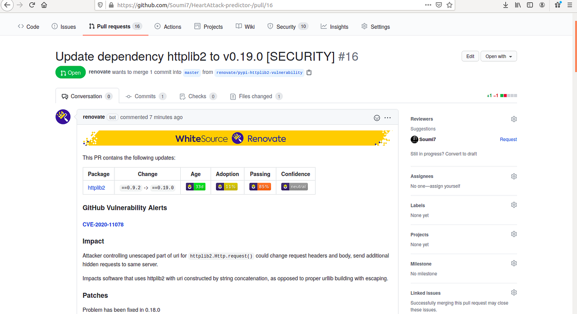This screenshot has height=314, width=577.
Task: Toggle tracking protection shield
Action: tap(100, 5)
